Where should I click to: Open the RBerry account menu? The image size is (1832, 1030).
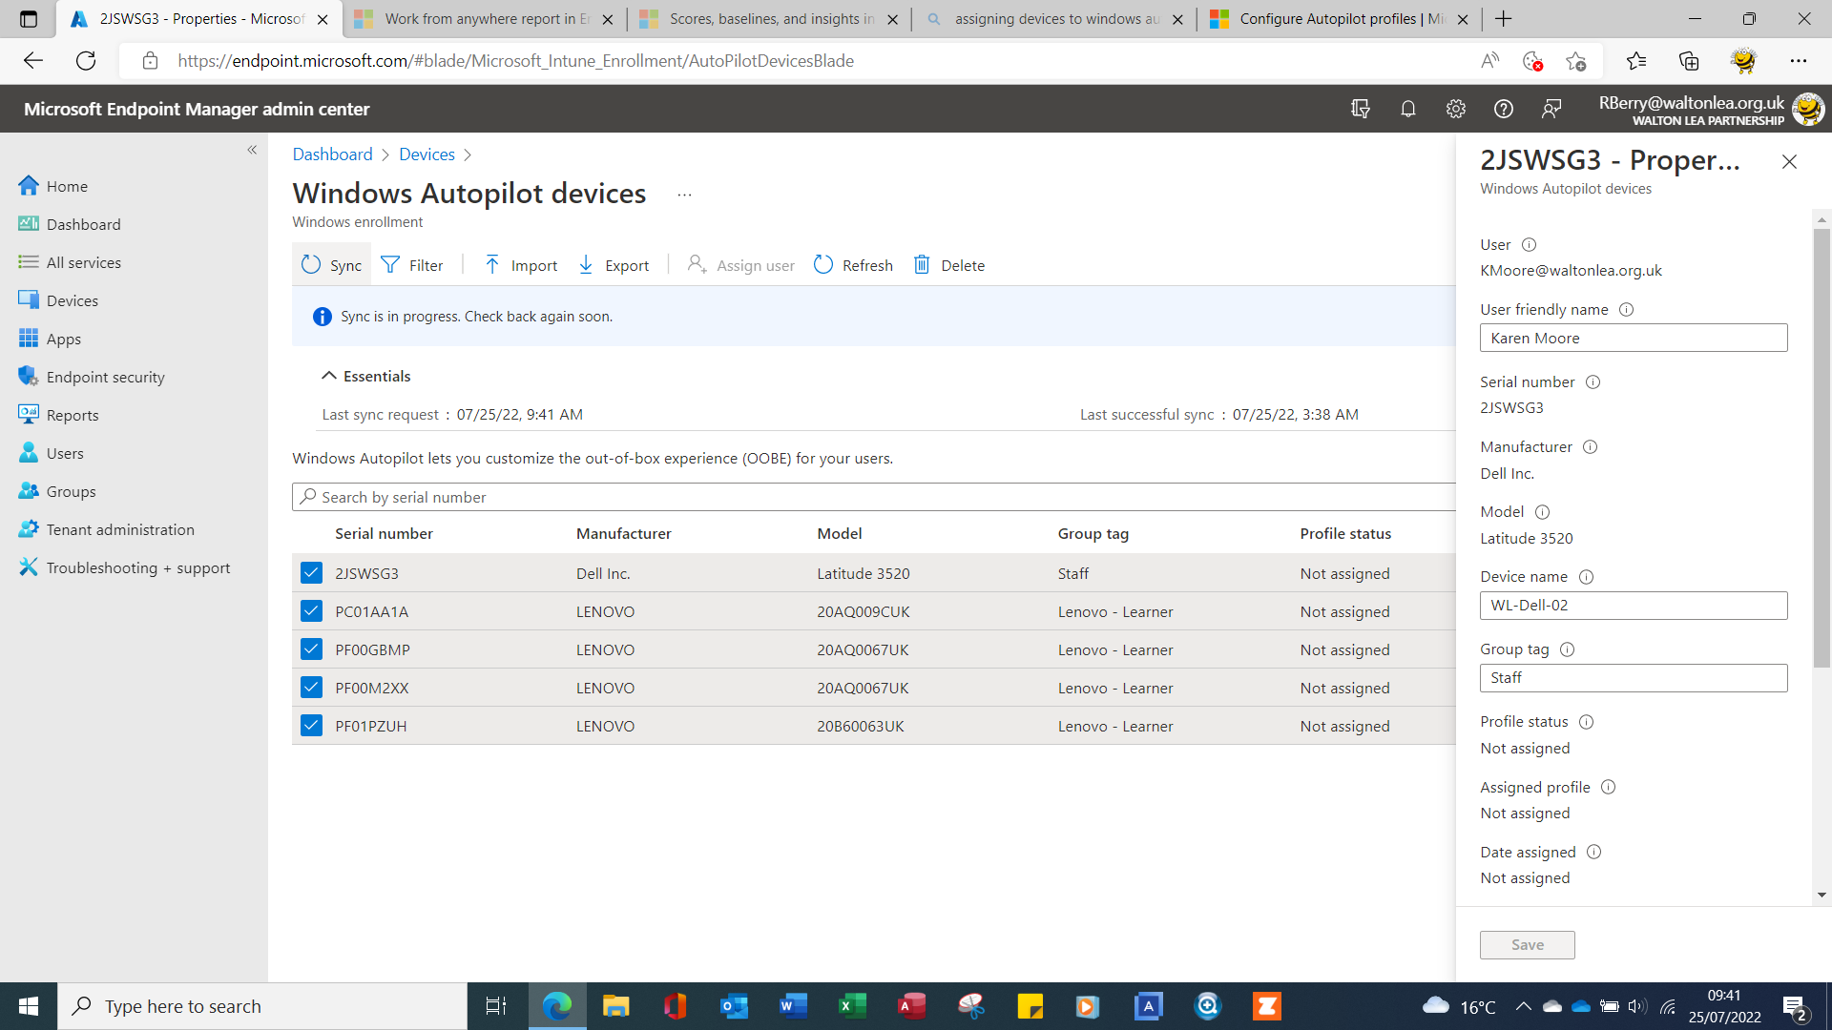click(1710, 109)
